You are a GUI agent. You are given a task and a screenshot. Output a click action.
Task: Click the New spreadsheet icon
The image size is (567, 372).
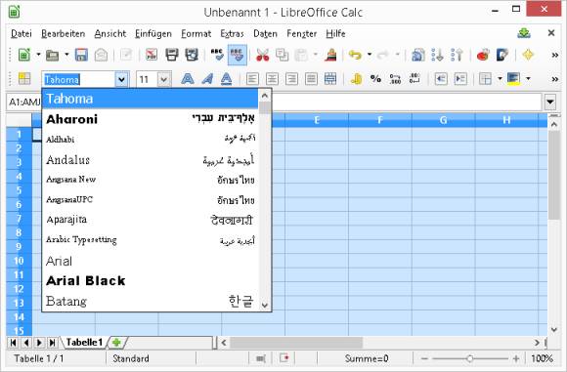[x=24, y=55]
